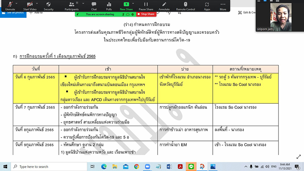
Task: Open Polls in the Zoom toolbar
Action: click(x=109, y=6)
